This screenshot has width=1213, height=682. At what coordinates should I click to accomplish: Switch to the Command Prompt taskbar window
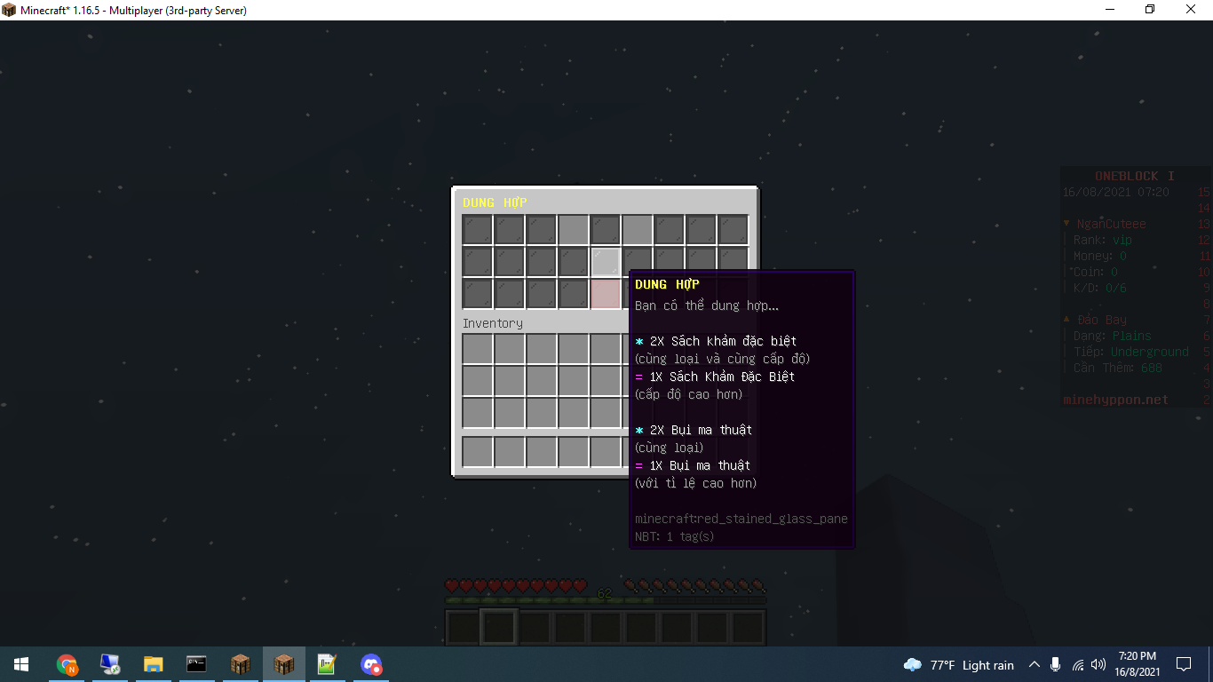[x=196, y=664]
